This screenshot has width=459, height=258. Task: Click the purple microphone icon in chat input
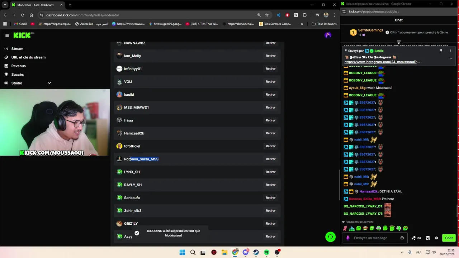click(347, 238)
